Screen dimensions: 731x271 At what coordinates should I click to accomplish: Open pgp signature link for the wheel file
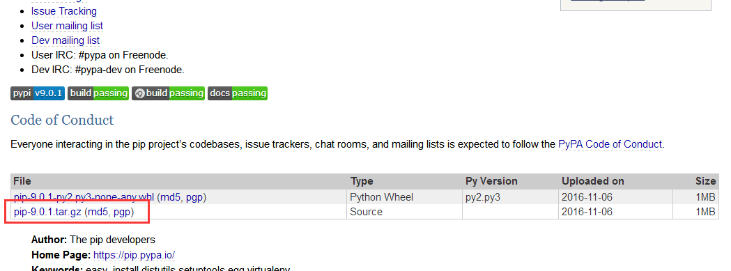(194, 197)
